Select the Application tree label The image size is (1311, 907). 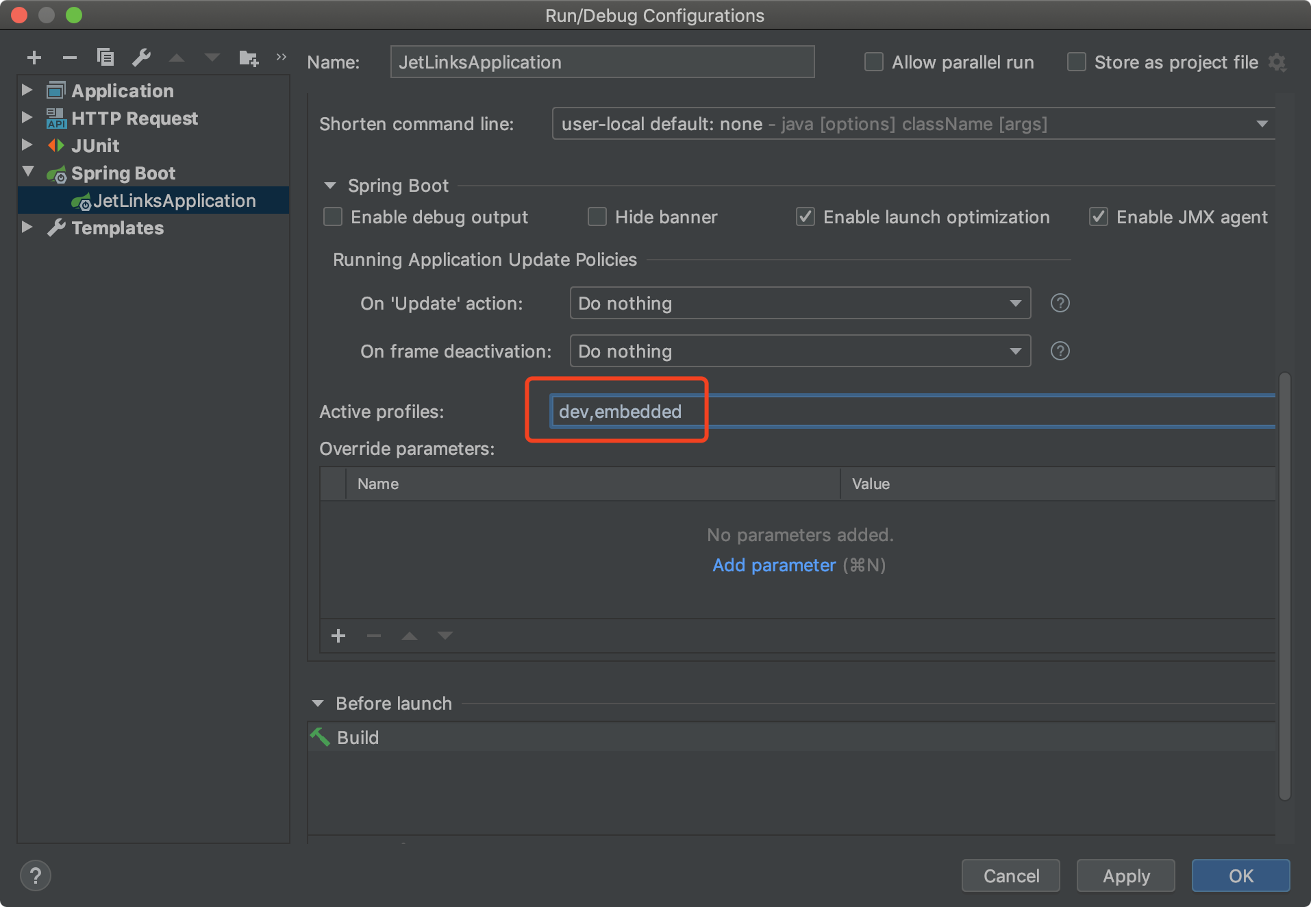tap(123, 91)
